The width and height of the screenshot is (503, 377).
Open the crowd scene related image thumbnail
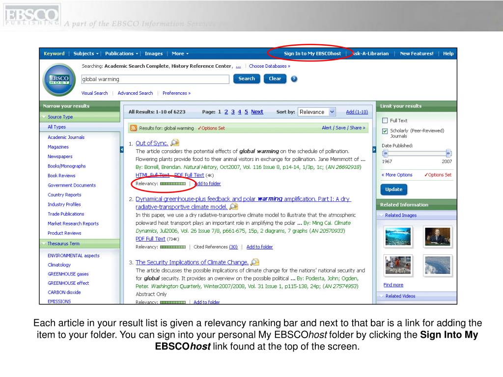point(398,266)
